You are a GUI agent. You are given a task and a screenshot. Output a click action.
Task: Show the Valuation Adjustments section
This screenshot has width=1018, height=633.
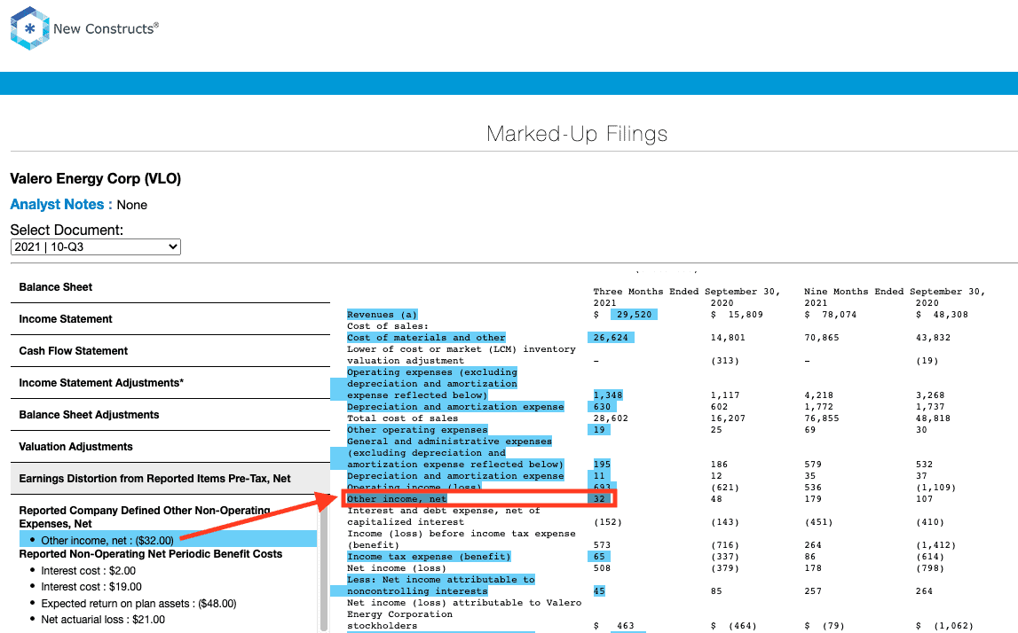point(170,446)
